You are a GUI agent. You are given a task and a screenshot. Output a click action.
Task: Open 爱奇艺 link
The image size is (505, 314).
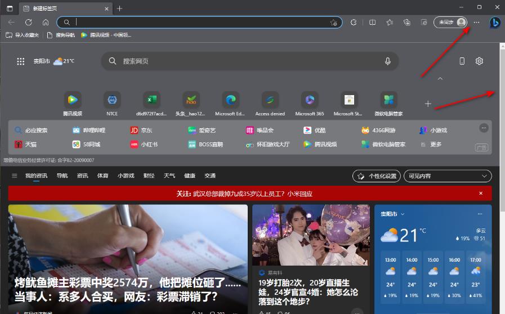point(202,130)
